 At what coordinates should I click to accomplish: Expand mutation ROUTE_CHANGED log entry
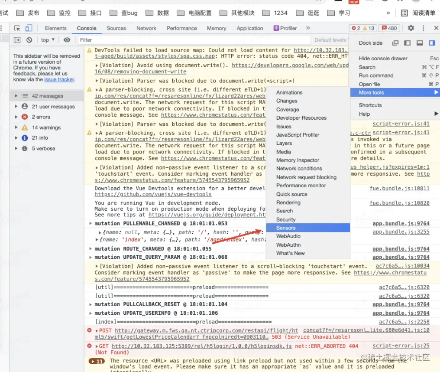click(91, 249)
